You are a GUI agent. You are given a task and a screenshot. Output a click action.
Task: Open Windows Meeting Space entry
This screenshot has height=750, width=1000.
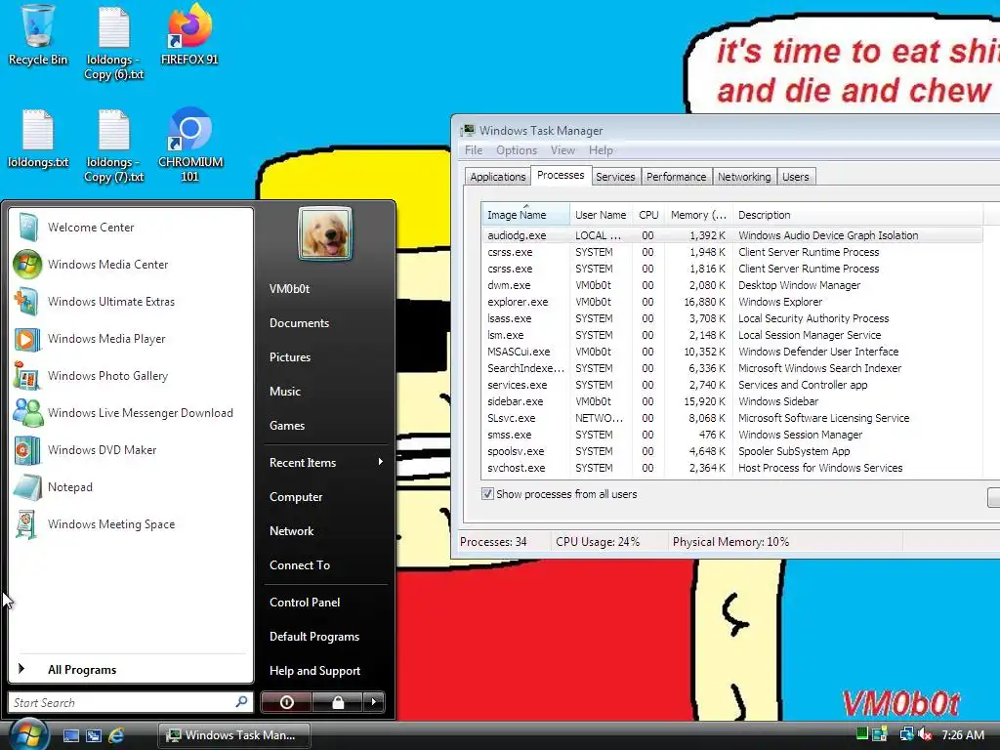132,524
